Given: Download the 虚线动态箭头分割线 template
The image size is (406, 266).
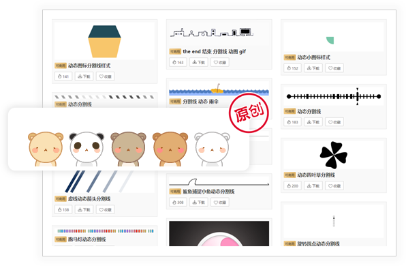Looking at the screenshot, I should pyautogui.click(x=84, y=209).
